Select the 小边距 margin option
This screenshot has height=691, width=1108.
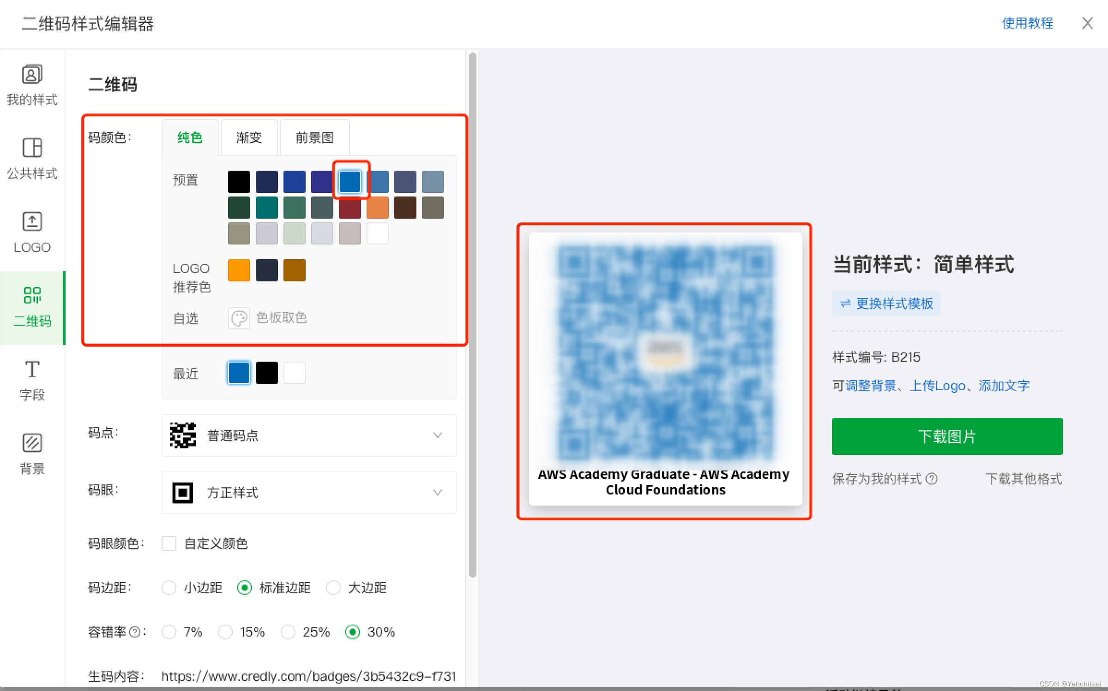pyautogui.click(x=169, y=588)
